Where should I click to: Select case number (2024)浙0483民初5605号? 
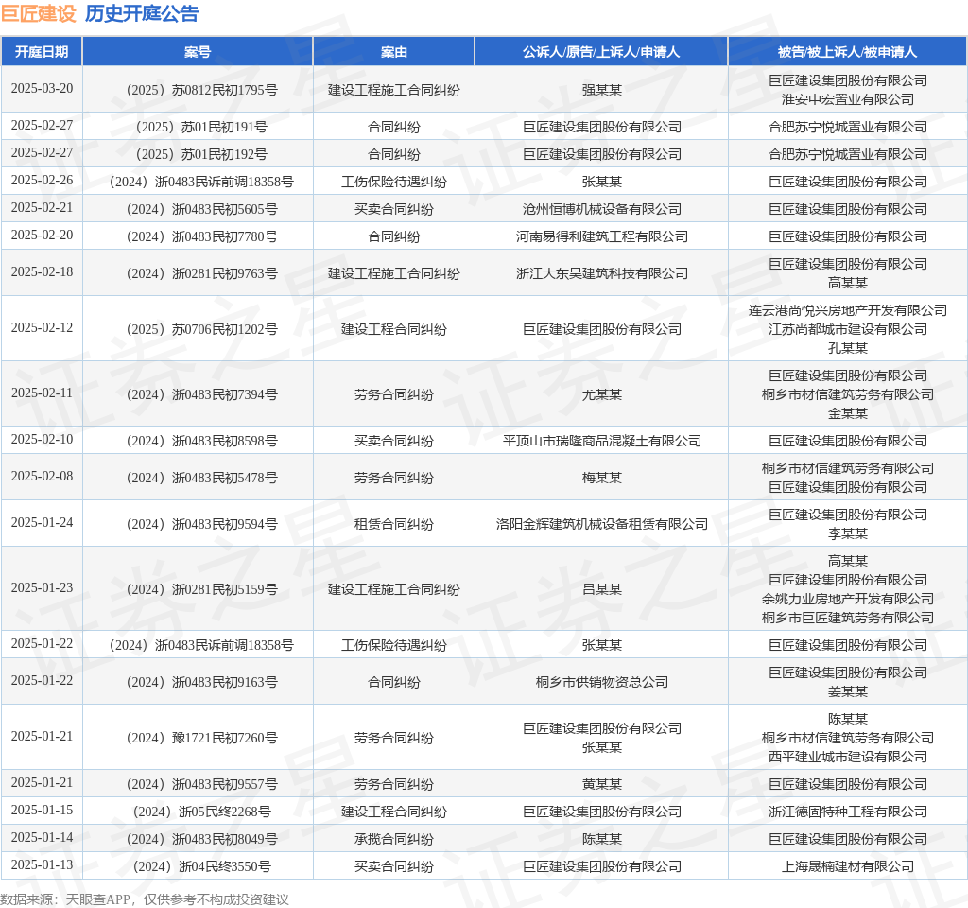202,209
